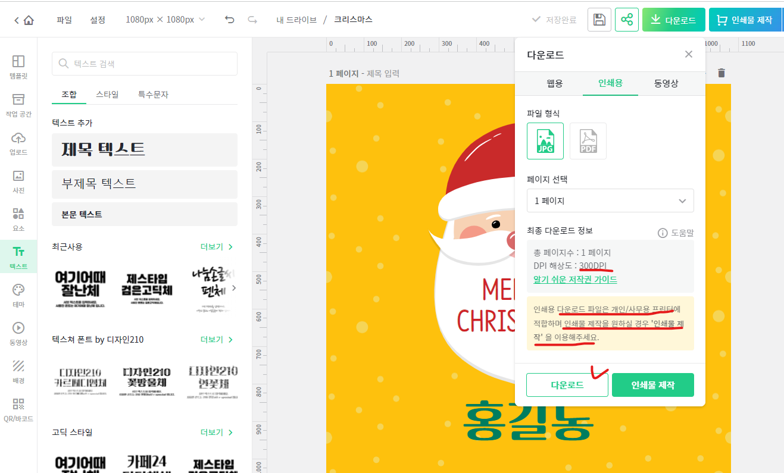Click the undo arrow icon
This screenshot has width=784, height=473.
(230, 20)
